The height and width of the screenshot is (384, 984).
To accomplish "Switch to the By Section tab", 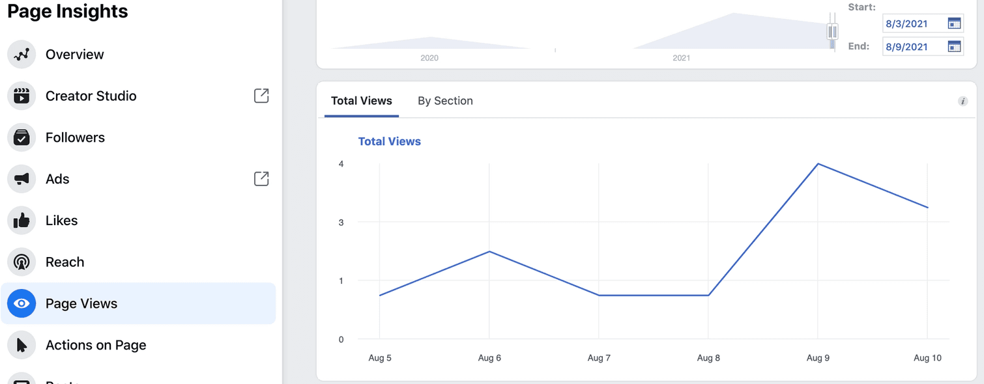I will coord(445,101).
